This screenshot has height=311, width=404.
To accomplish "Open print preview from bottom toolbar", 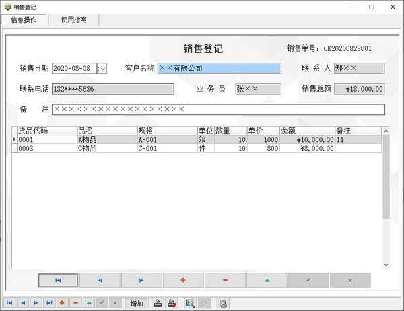I will (191, 304).
